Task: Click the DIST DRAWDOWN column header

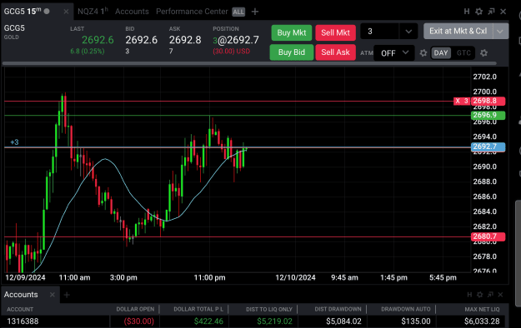Action: point(338,310)
